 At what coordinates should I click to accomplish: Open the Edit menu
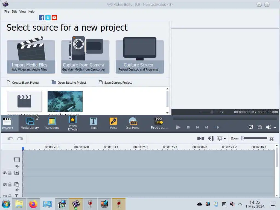[x=14, y=11]
